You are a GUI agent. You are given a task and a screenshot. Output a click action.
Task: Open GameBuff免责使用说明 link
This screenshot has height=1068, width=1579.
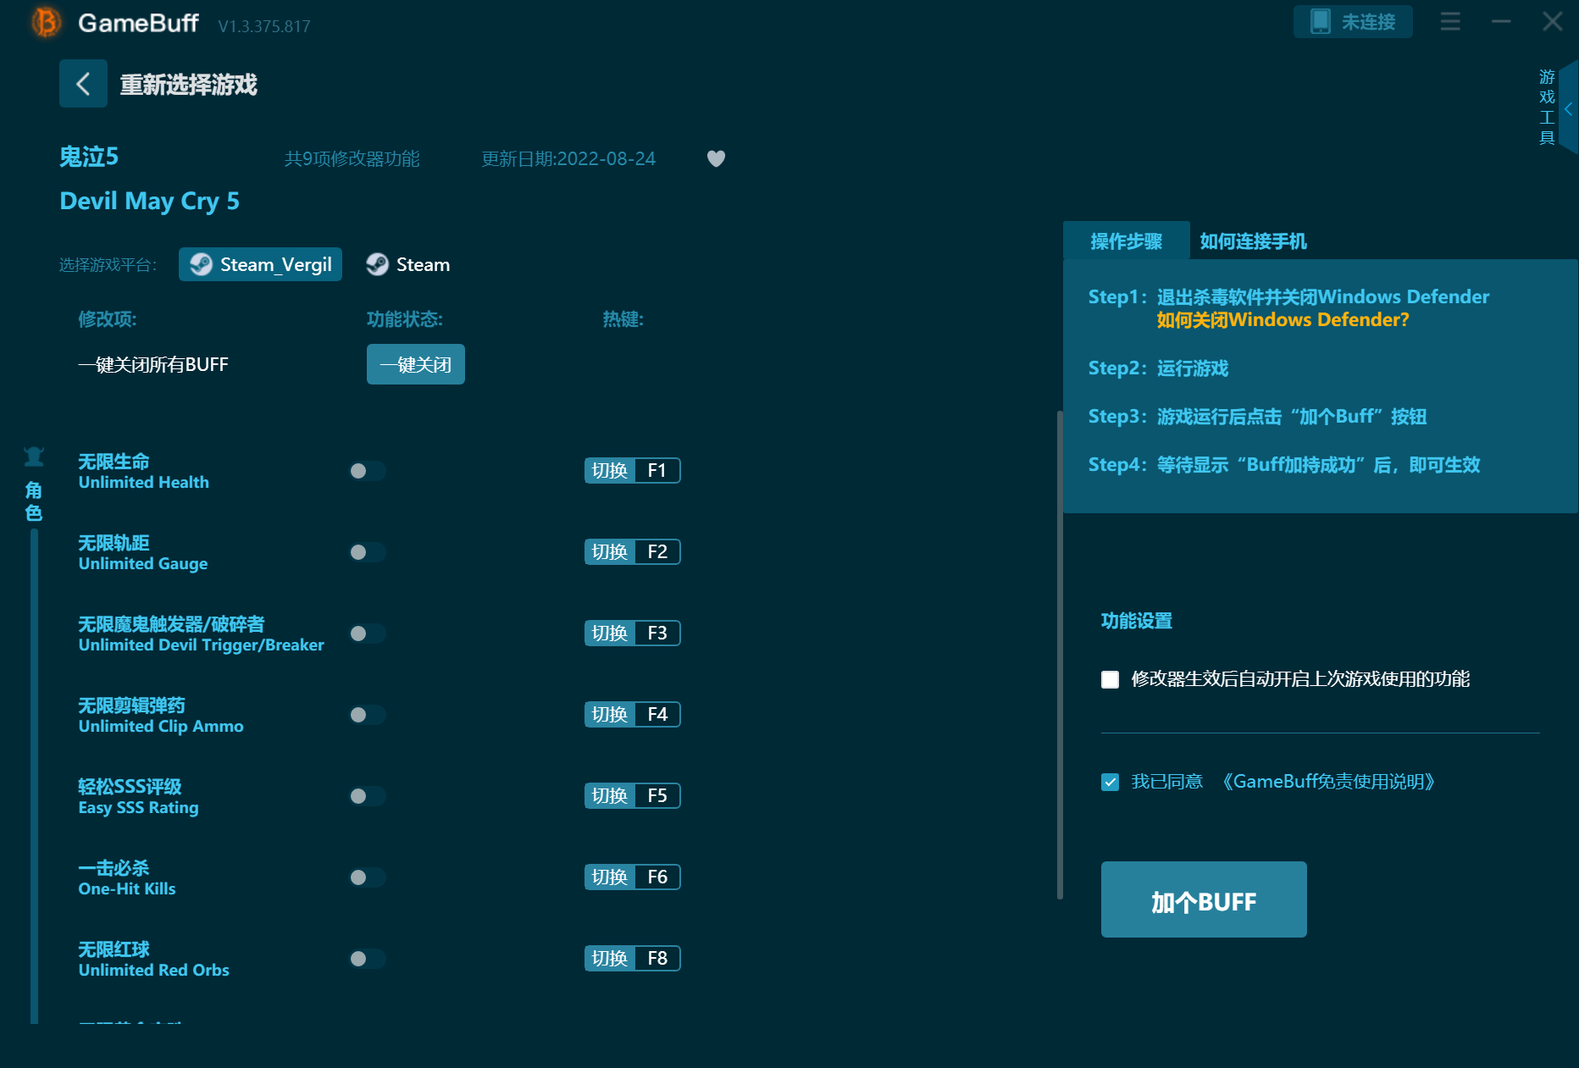click(1328, 782)
